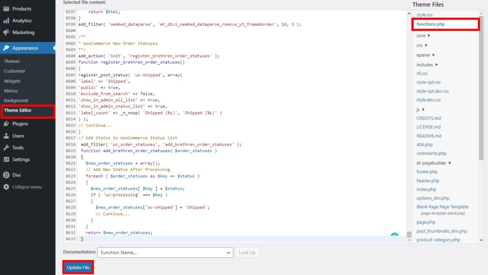Open header.php file
Image resolution: width=488 pixels, height=275 pixels.
click(x=428, y=180)
